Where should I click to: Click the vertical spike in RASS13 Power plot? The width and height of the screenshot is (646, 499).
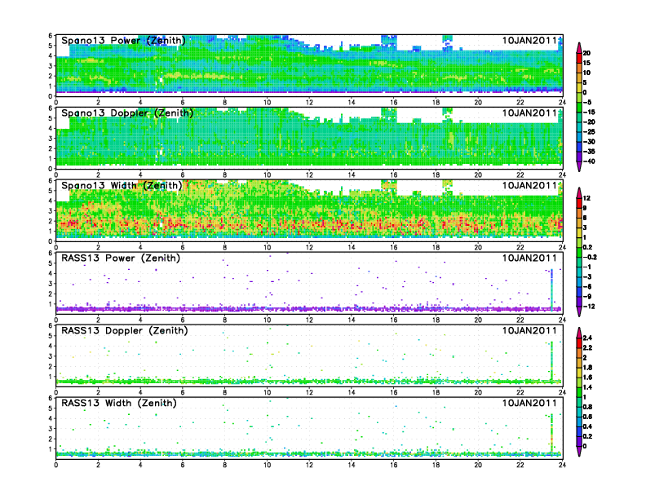coord(551,289)
